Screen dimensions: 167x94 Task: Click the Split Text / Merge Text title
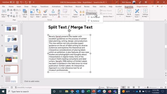70,27
